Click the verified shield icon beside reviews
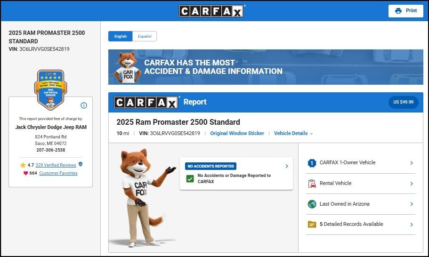The height and width of the screenshot is (257, 429). pos(81,164)
